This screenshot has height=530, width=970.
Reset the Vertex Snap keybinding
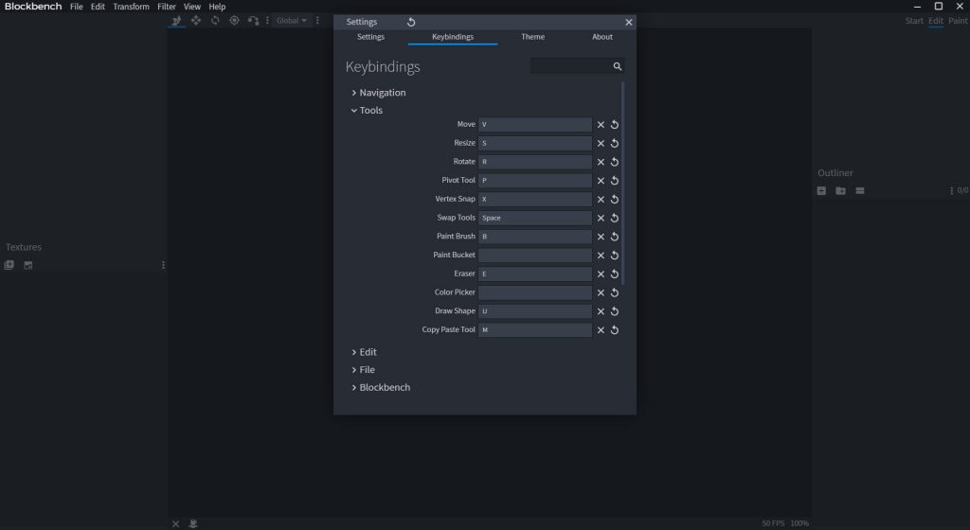(x=614, y=200)
